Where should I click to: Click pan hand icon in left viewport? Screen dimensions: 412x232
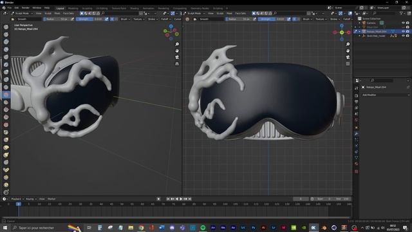point(177,50)
